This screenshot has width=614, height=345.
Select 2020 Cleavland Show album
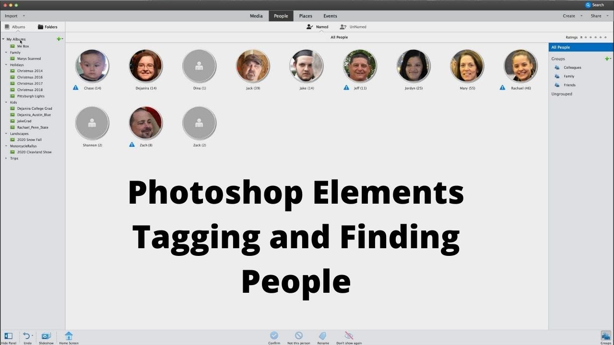tap(35, 152)
